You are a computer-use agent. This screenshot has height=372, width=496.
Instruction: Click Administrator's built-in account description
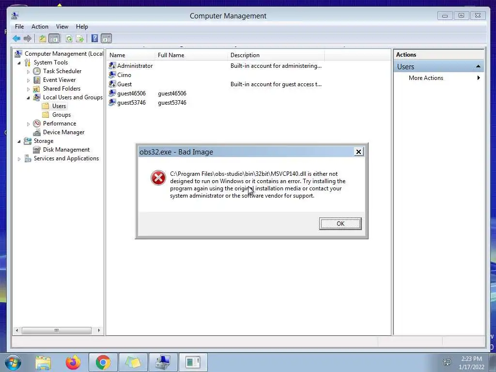(x=276, y=66)
